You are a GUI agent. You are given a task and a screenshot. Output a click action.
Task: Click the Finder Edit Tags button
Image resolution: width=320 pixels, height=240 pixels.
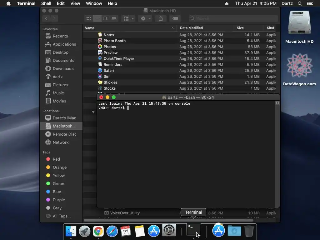tap(175, 18)
